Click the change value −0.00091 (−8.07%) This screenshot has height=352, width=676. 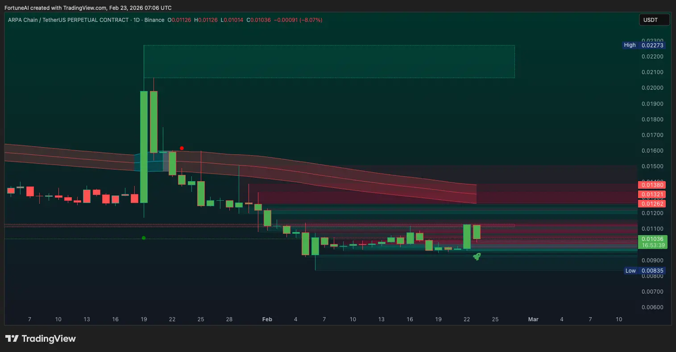click(298, 20)
